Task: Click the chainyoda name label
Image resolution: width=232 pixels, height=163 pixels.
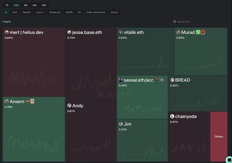Action: coord(186,117)
